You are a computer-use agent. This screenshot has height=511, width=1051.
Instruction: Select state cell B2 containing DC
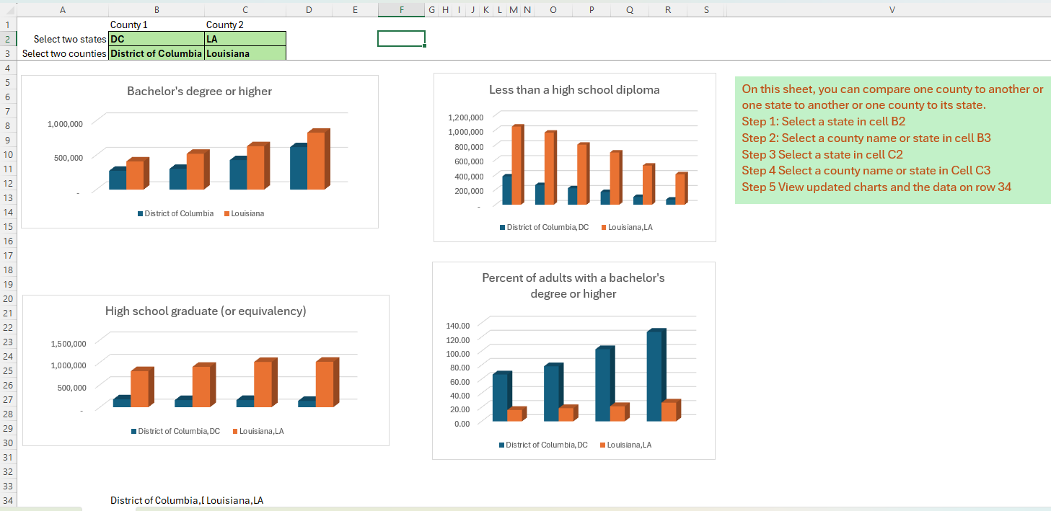156,39
